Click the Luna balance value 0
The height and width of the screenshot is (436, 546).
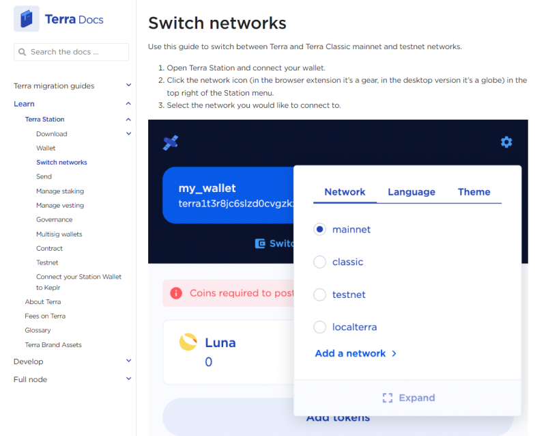[x=208, y=362]
